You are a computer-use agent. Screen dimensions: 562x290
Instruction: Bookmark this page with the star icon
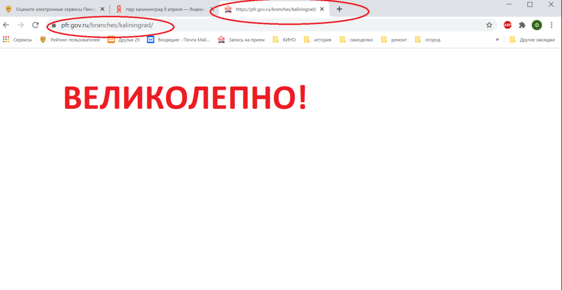coord(489,25)
